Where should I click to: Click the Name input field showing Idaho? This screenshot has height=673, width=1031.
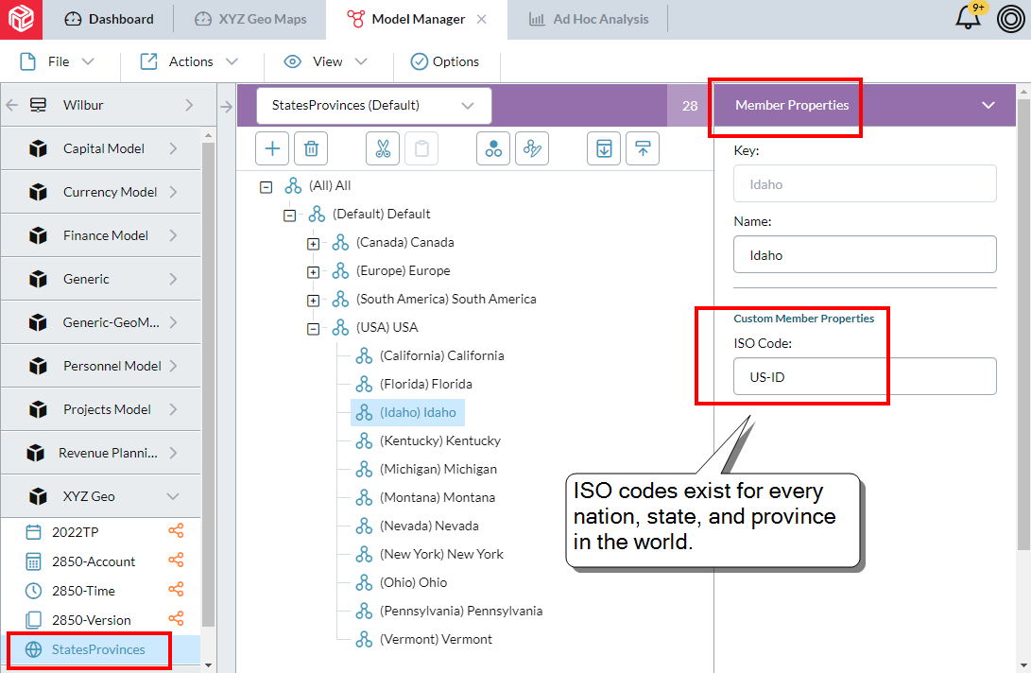865,254
